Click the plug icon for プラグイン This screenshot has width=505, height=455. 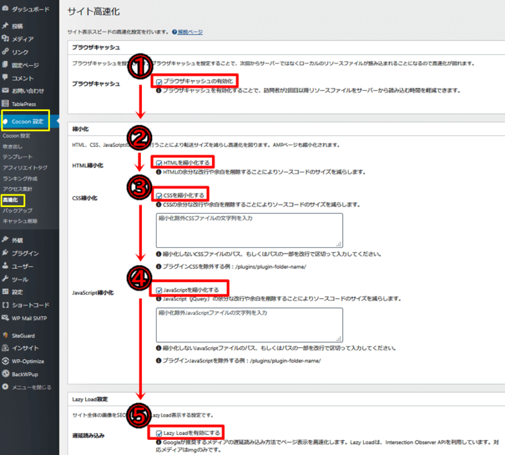click(5, 253)
